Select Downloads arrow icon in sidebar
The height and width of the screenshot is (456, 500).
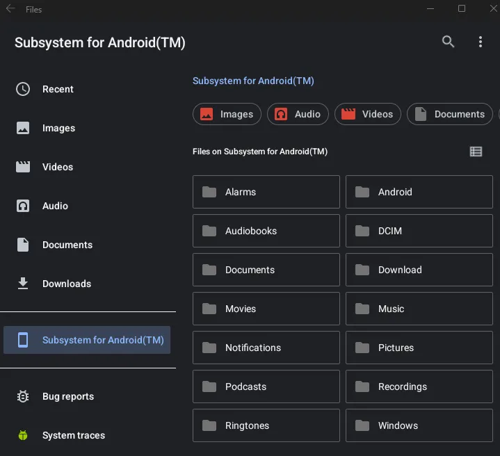click(x=23, y=284)
